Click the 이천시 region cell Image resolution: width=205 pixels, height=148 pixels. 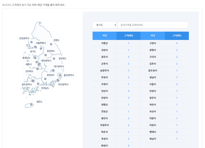click(x=153, y=125)
